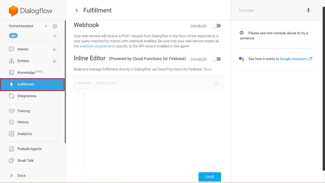Expand the Docs menu chevron
Viewport: 325px width, 183px height.
[11, 175]
